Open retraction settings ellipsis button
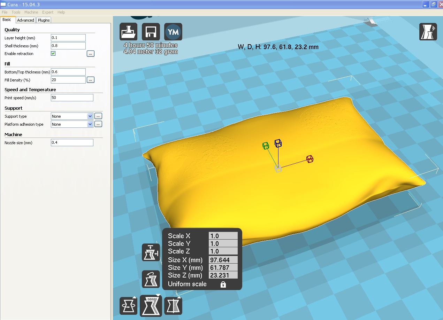443x320 pixels. click(91, 54)
